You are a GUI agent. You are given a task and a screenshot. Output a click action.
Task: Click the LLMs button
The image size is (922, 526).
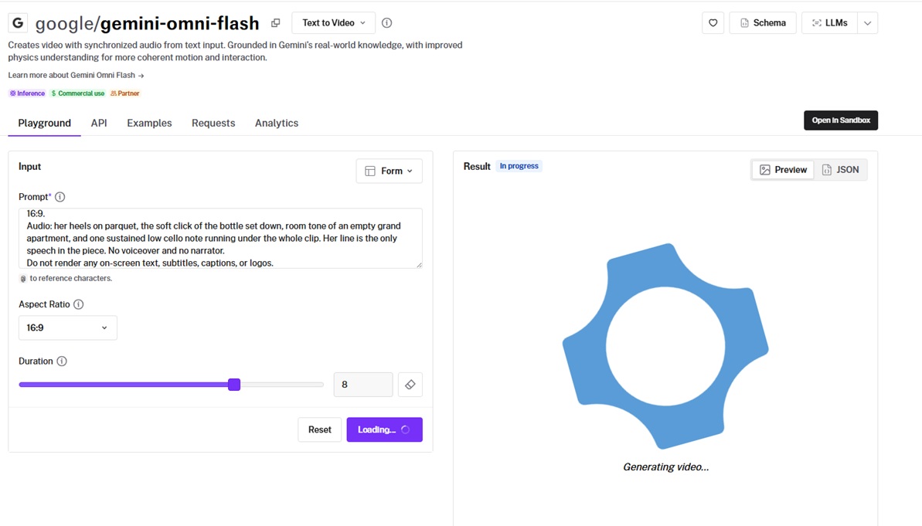[830, 23]
